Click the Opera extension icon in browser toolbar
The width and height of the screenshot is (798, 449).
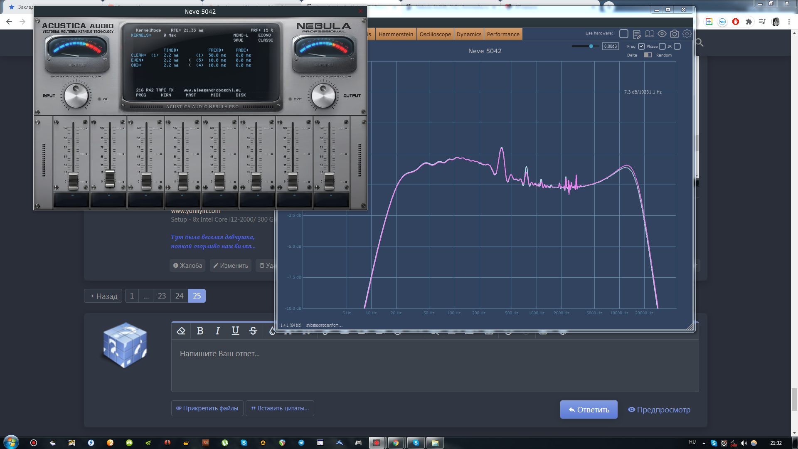(x=736, y=22)
